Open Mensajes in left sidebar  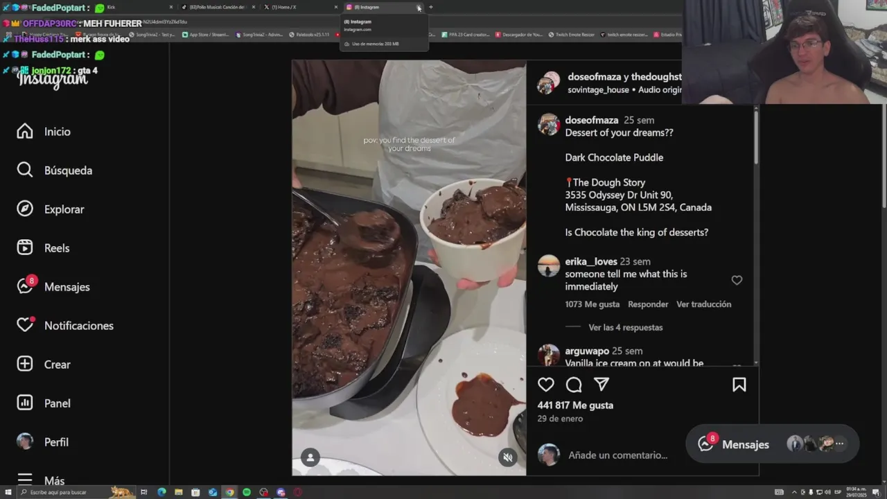coord(53,287)
